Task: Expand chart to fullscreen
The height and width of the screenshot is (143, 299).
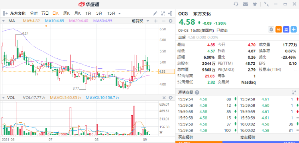Action: (x=163, y=14)
